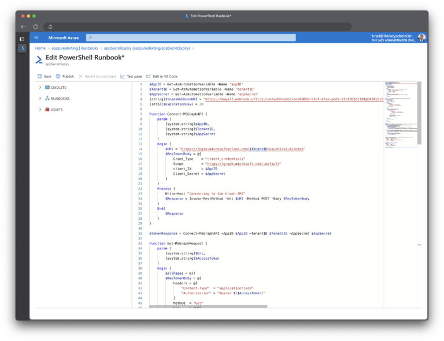Screen dimensions: 444x341
Task: Publish the runbook
Action: (x=65, y=77)
